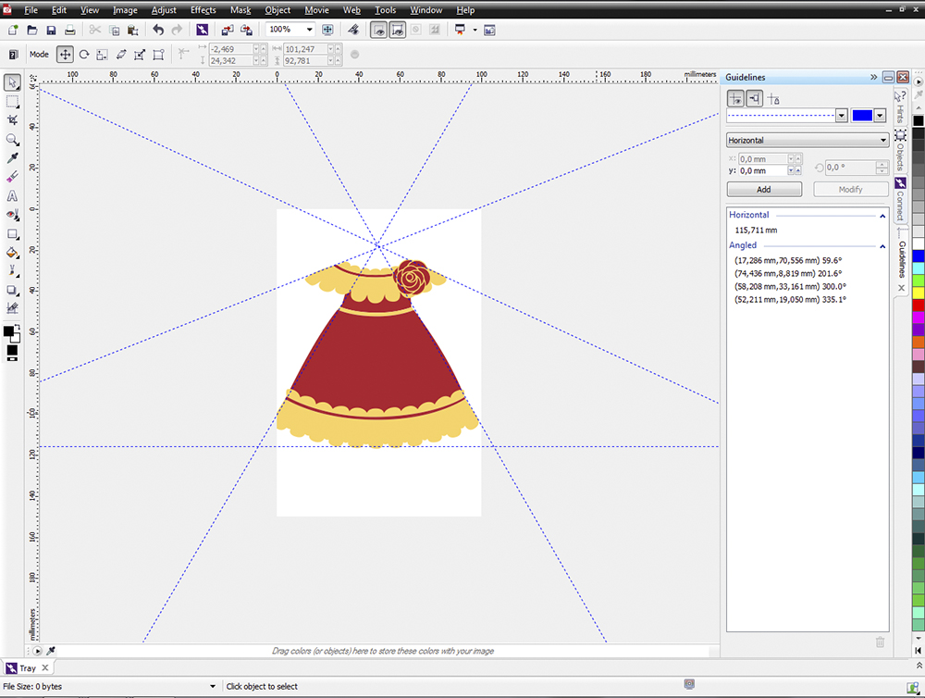Toggle the Show Guidelines button
Viewport: 925px width, 698px height.
click(x=735, y=99)
